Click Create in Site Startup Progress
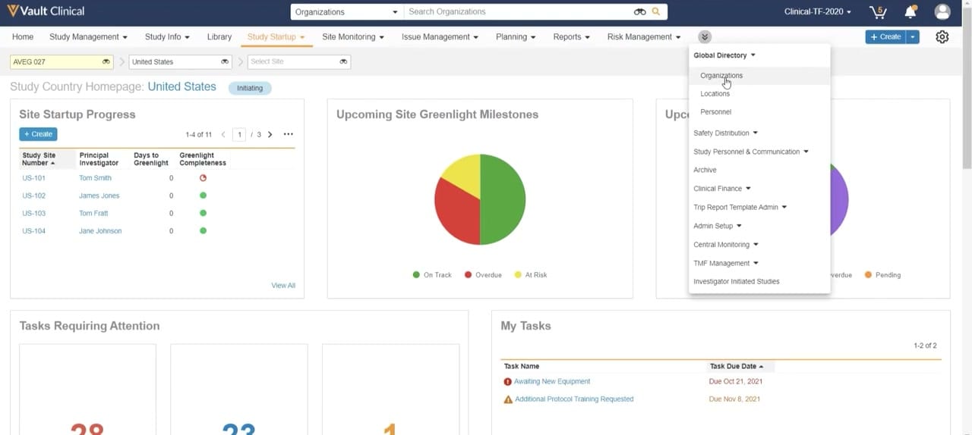972x435 pixels. point(38,134)
